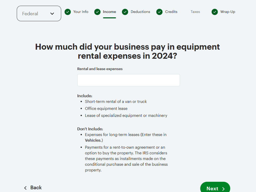The height and width of the screenshot is (192, 256).
Task: Click the Back link
Action: [x=36, y=188]
